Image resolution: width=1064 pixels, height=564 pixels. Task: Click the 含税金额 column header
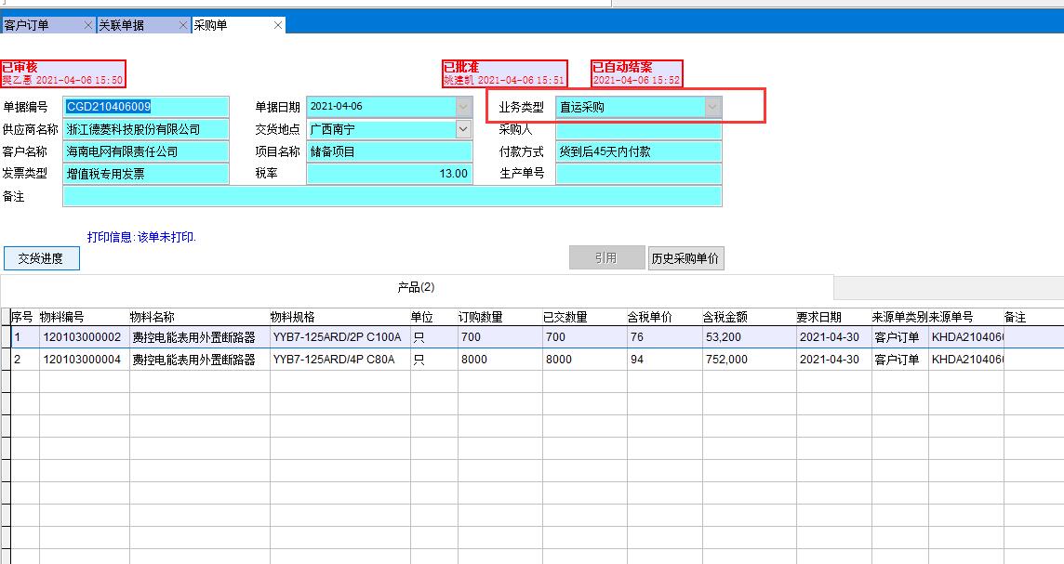(x=725, y=317)
